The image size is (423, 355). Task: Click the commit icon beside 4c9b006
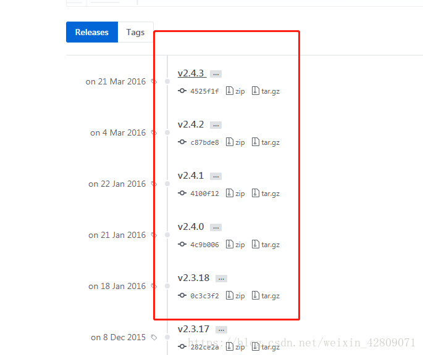click(x=182, y=244)
